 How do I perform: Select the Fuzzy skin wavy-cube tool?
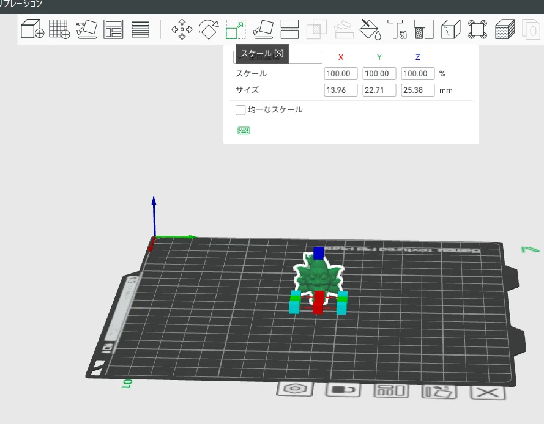click(x=505, y=29)
